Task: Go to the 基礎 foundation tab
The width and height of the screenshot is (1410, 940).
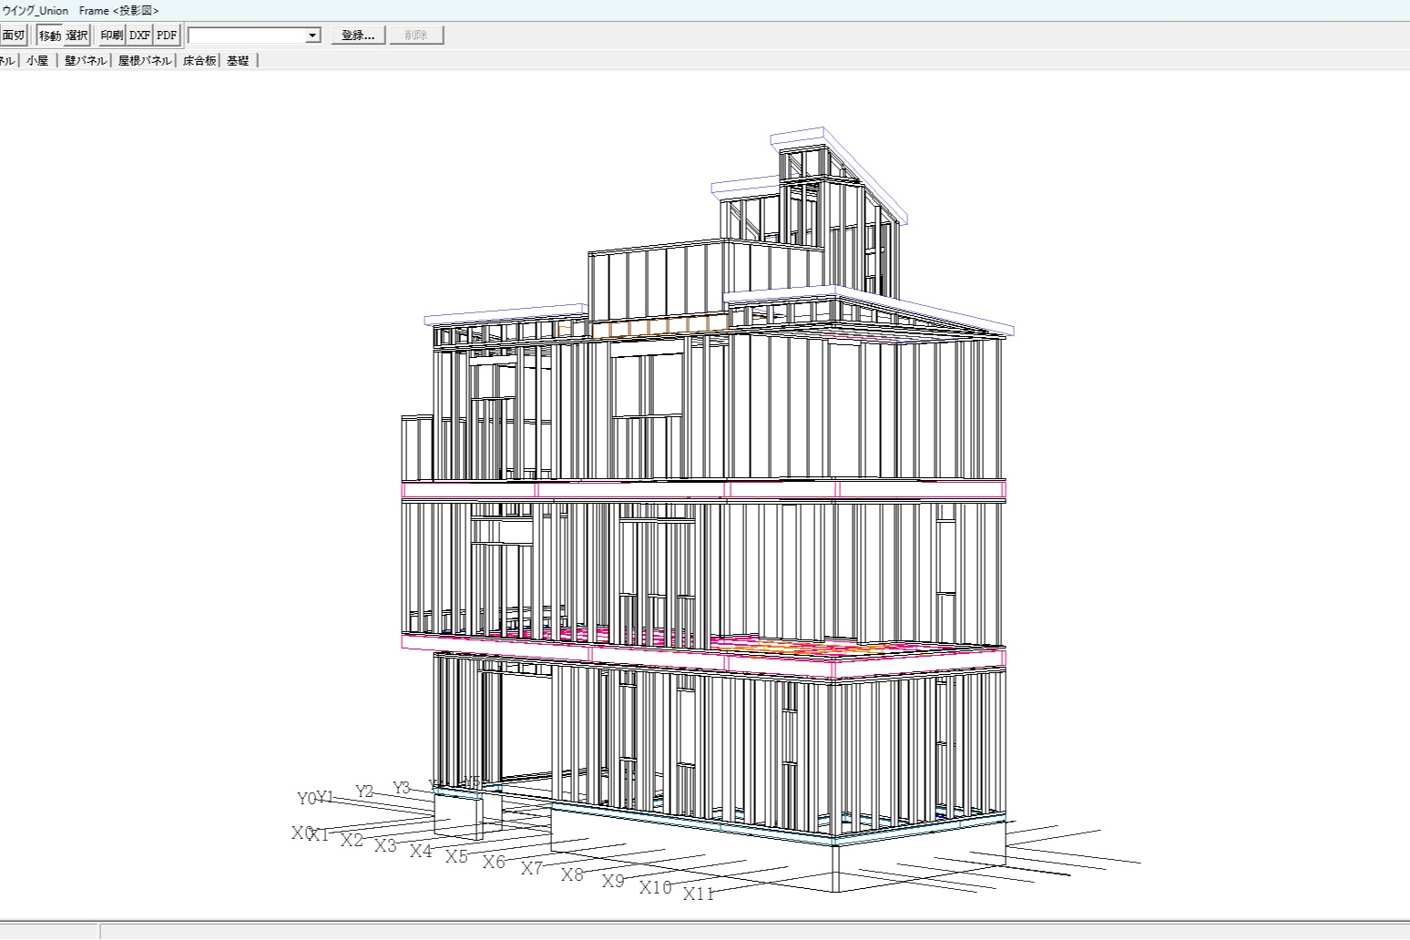Action: (238, 61)
